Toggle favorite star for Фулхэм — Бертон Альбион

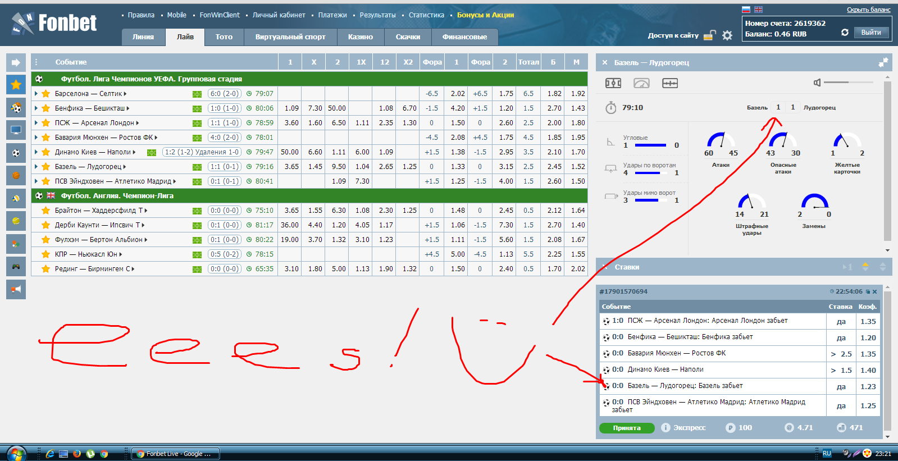[46, 240]
